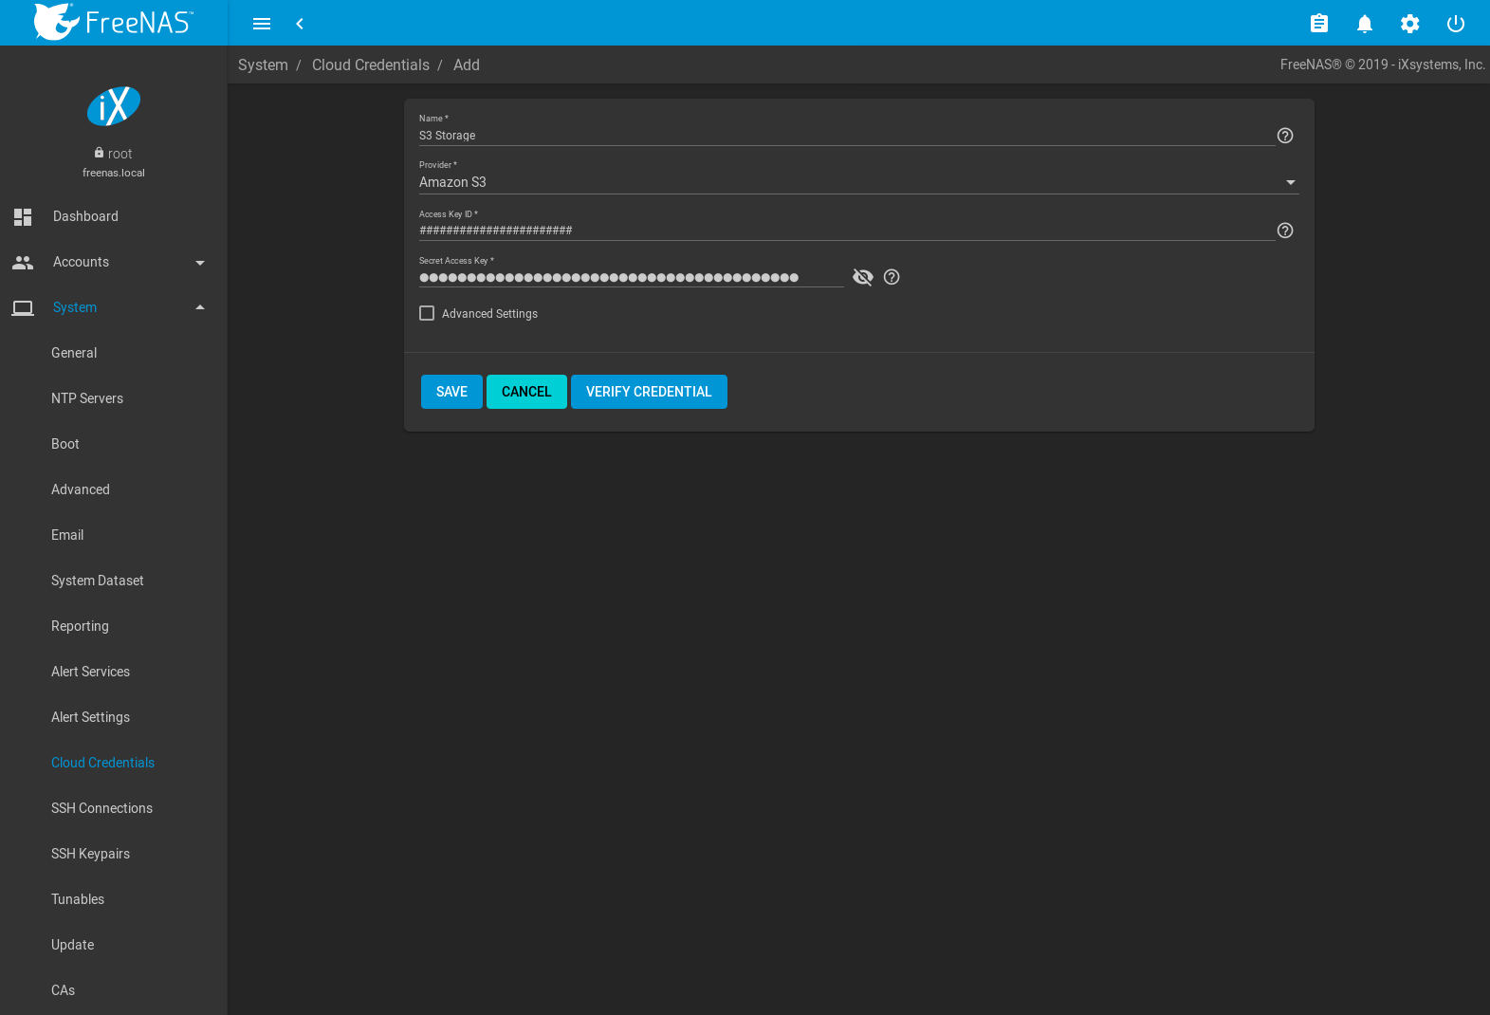
Task: Collapse the System menu arrow
Action: 200,307
